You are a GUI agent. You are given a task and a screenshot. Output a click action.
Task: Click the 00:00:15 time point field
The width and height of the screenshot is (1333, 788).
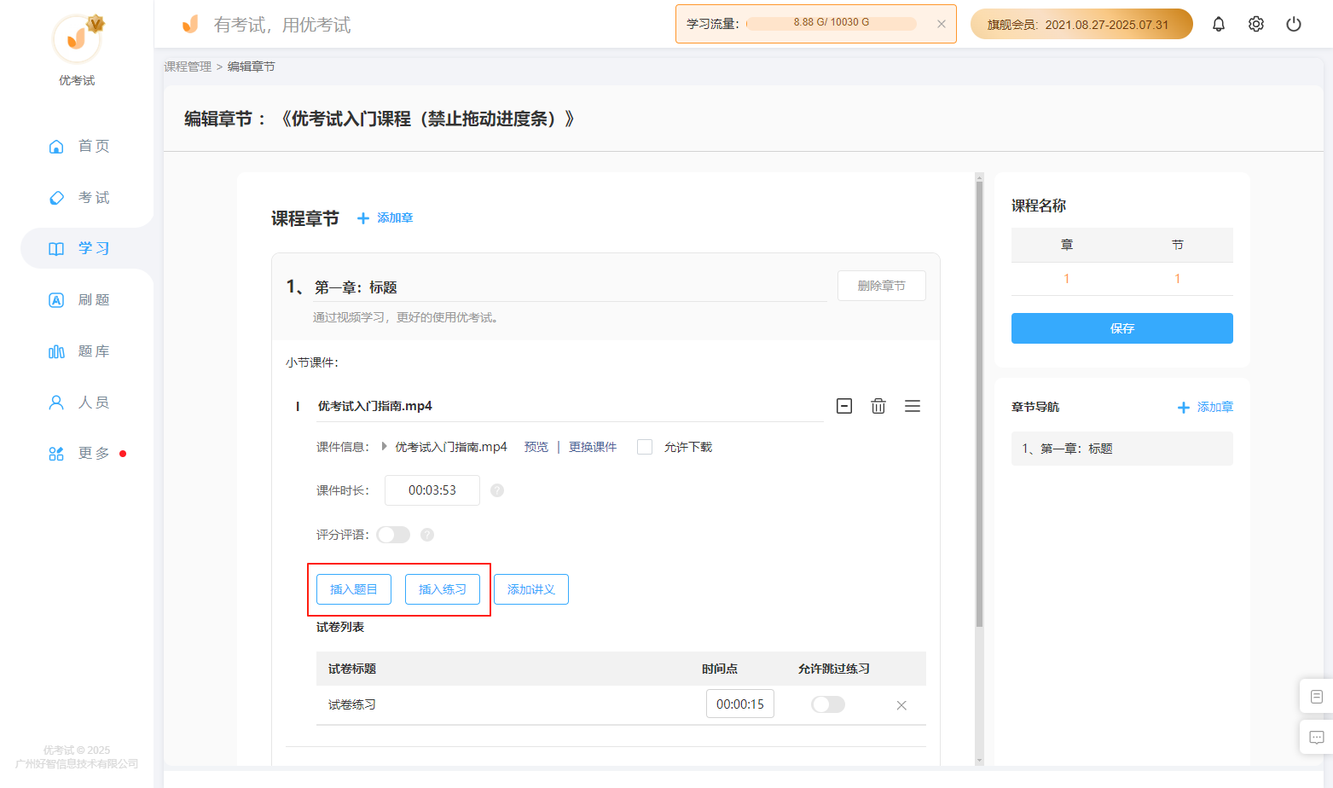coord(740,704)
